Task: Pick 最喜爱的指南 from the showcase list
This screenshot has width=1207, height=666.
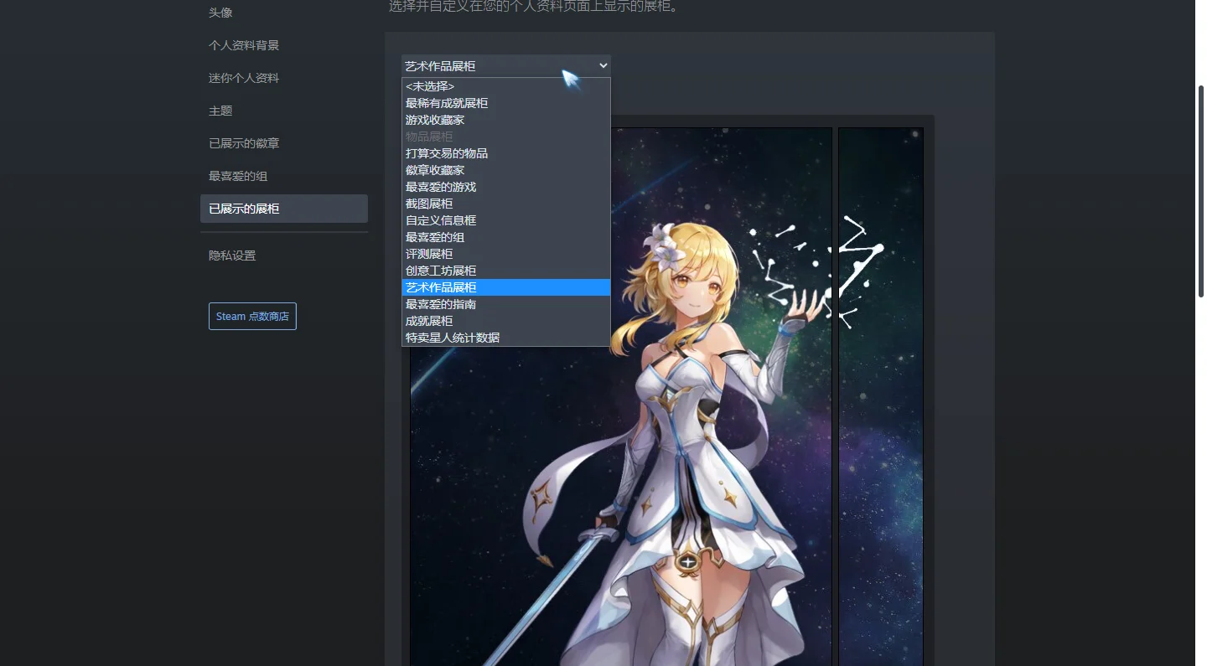Action: click(506, 304)
